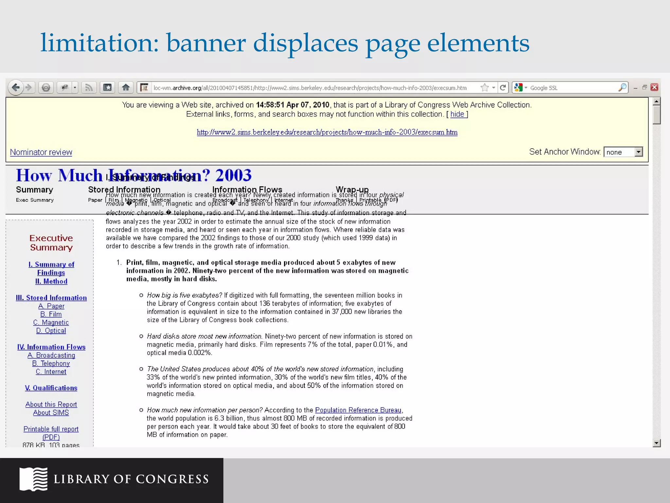This screenshot has width=670, height=503.
Task: Click the Stored Information navigation heading
Action: [x=124, y=190]
